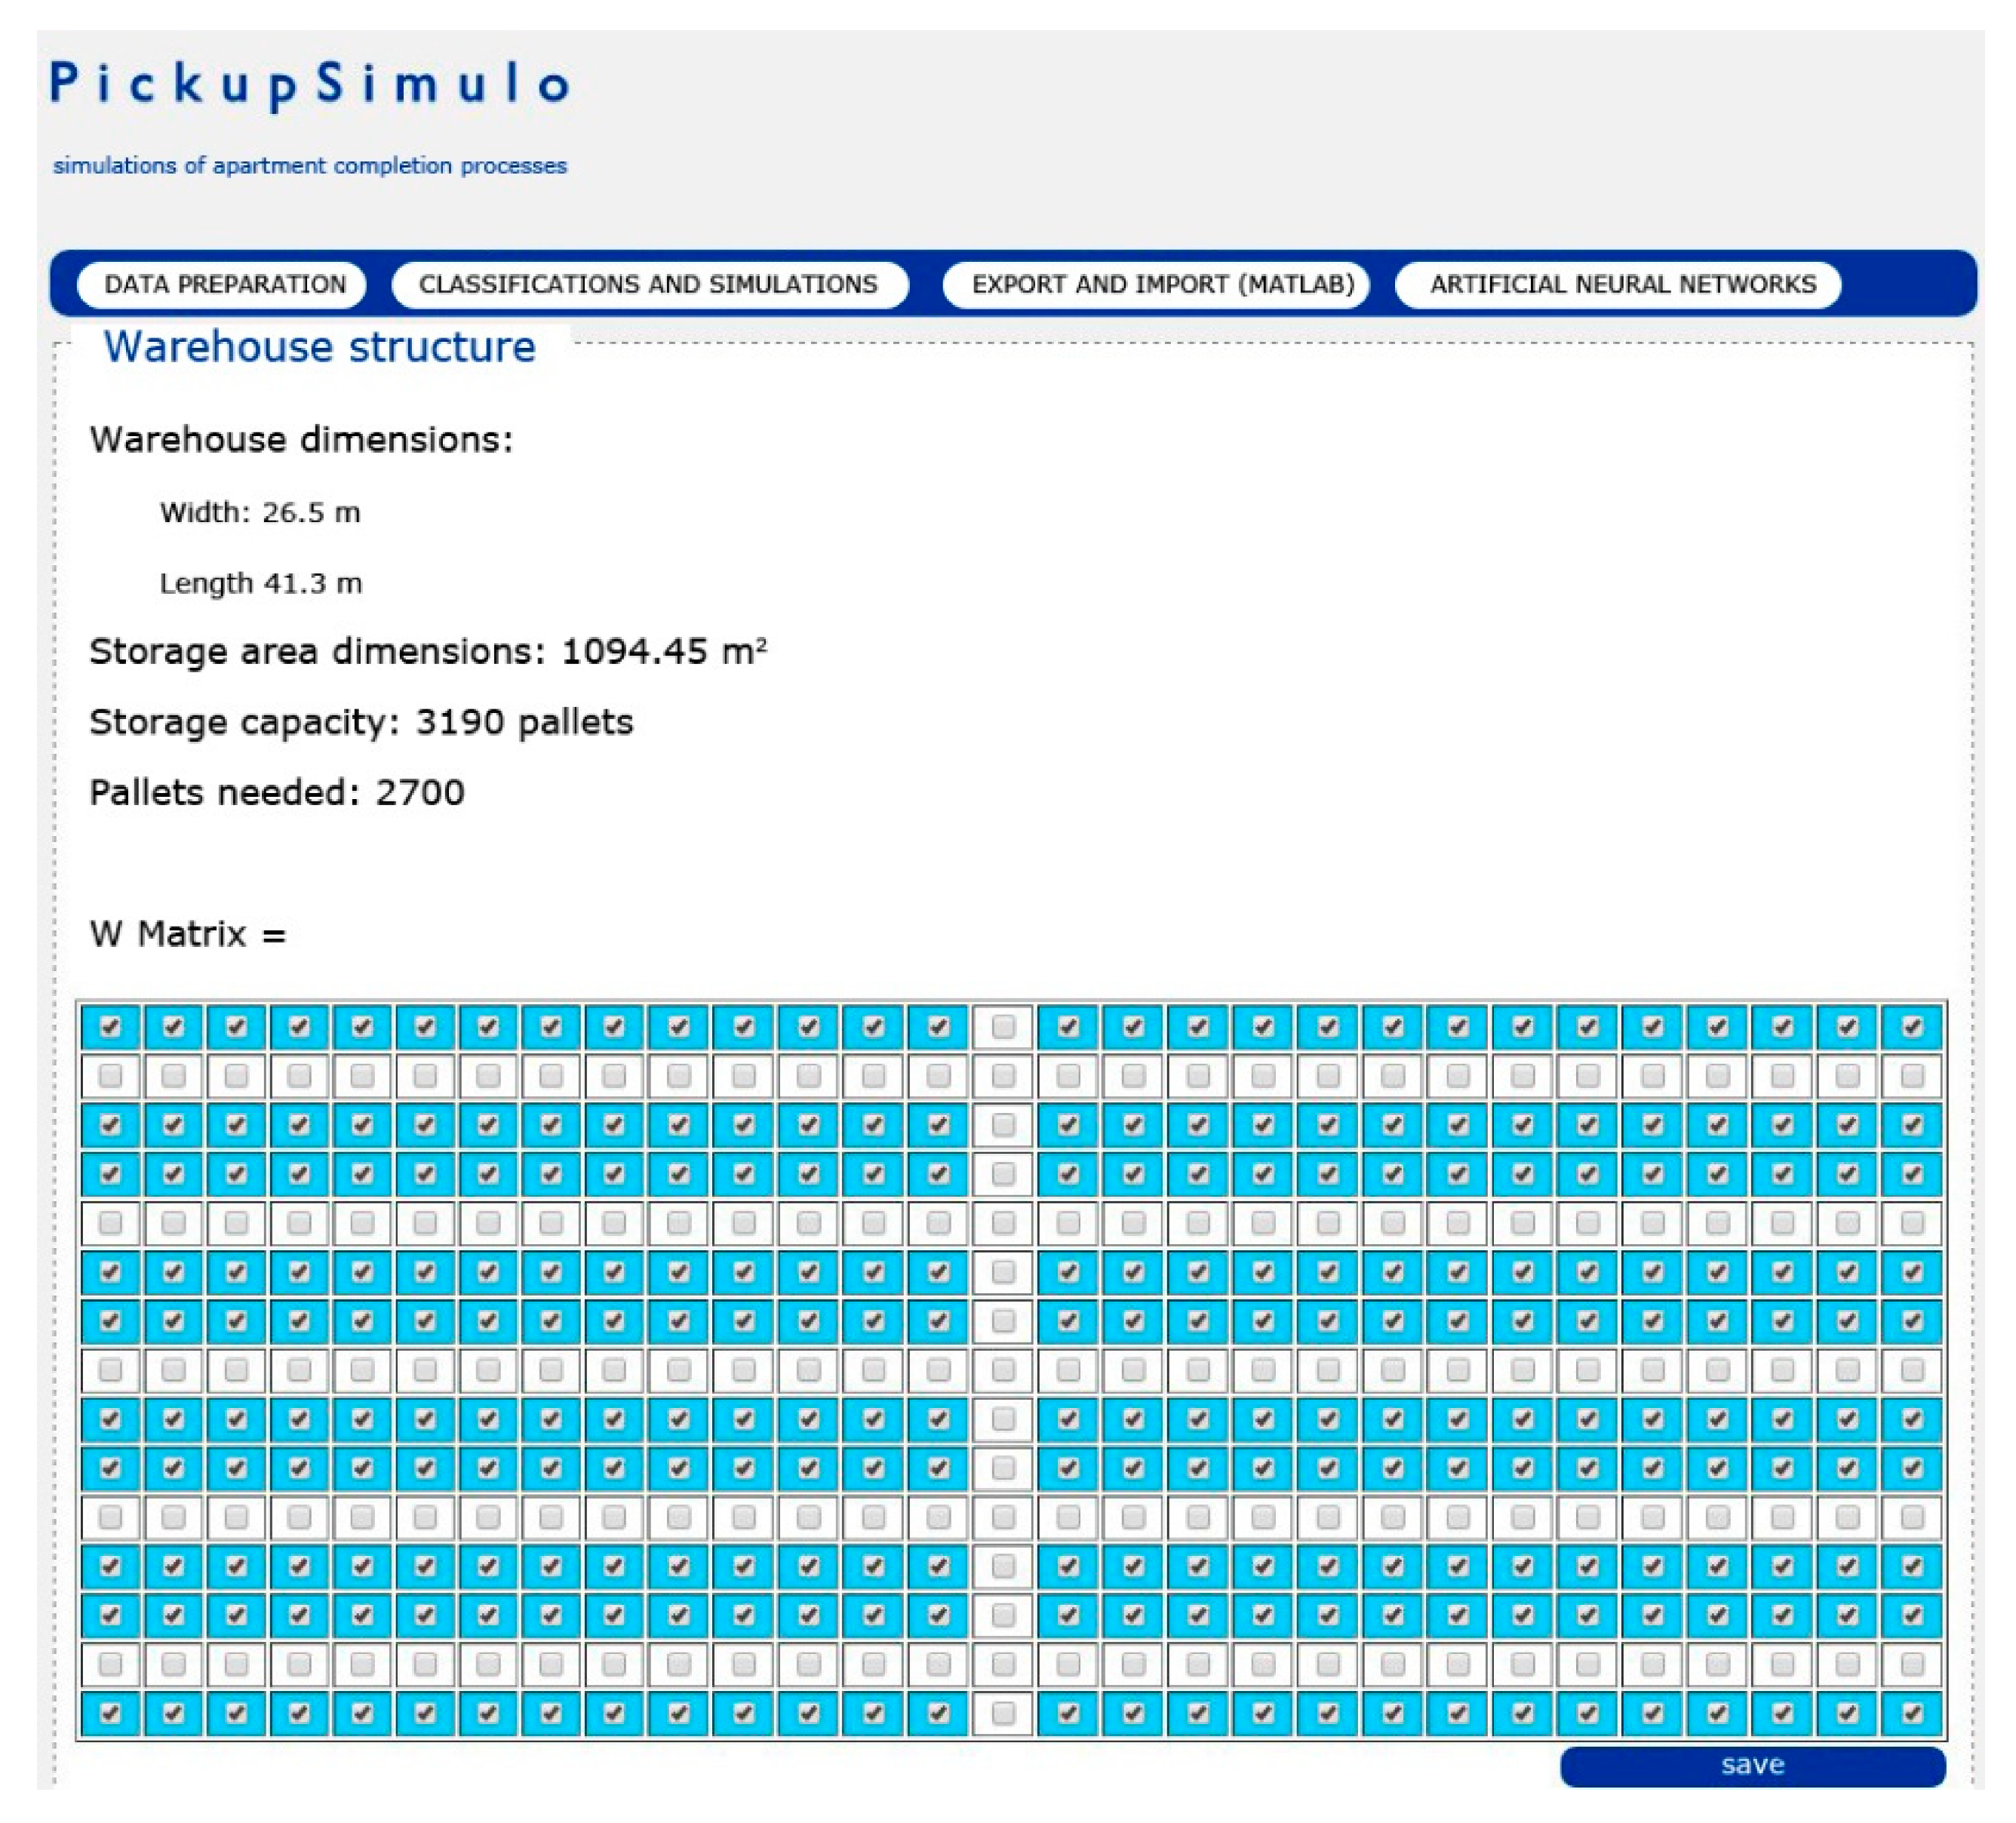Check last checkbox in second-to-last row
This screenshot has width=2016, height=1823.
tap(1911, 1664)
